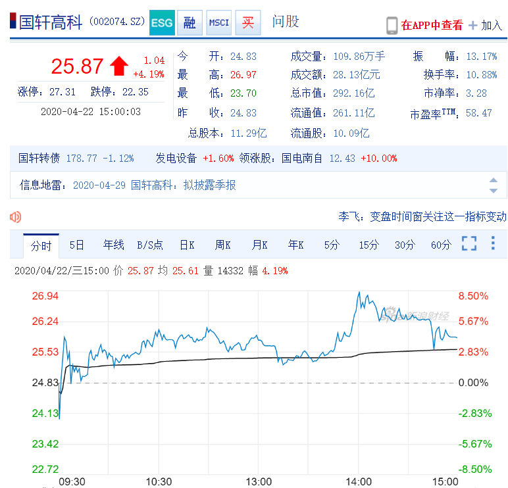
Task: Open the 问股 link
Action: click(286, 22)
